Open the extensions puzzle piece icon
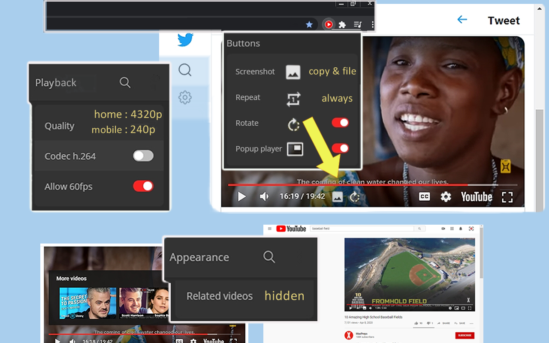Screen dimensions: 549x343 point(342,25)
